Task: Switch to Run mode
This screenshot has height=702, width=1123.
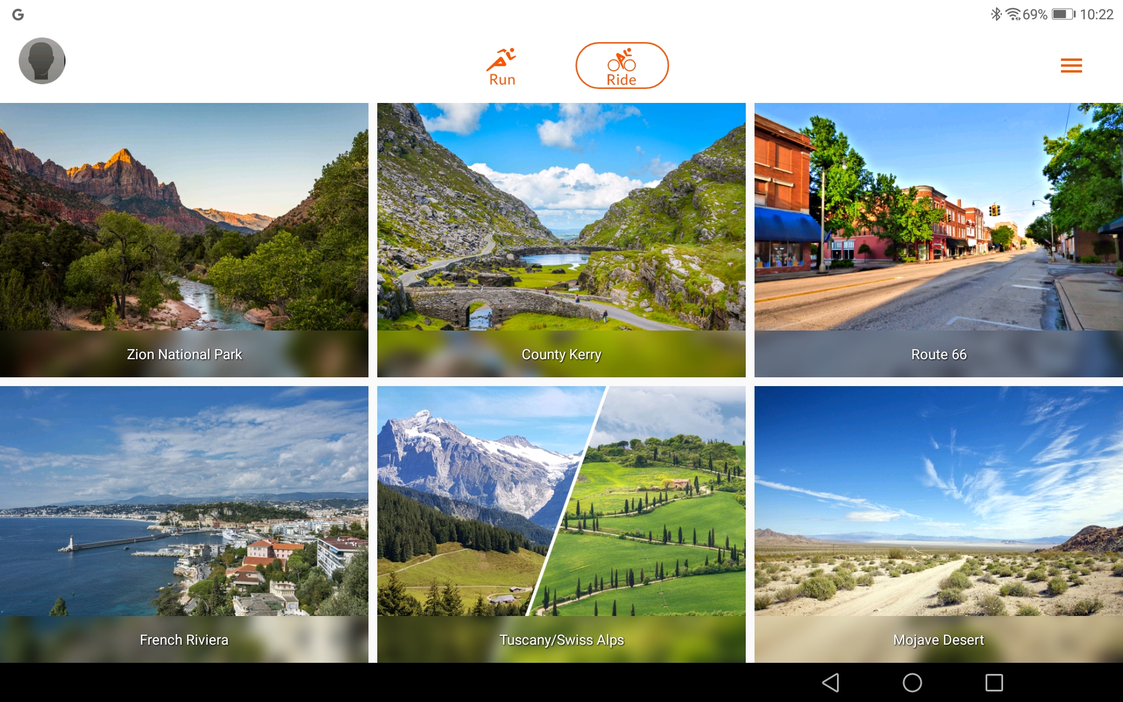Action: [x=502, y=67]
